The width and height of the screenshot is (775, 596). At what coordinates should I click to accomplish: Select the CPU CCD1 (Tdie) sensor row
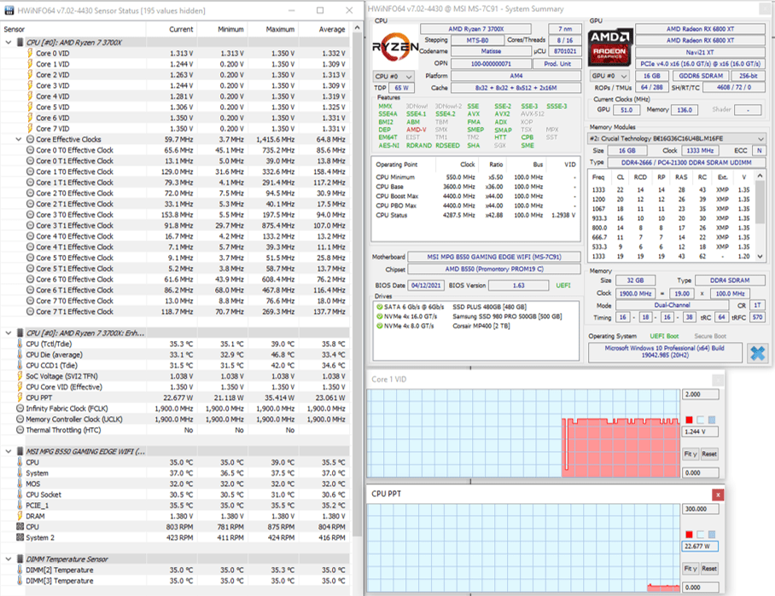[175, 366]
